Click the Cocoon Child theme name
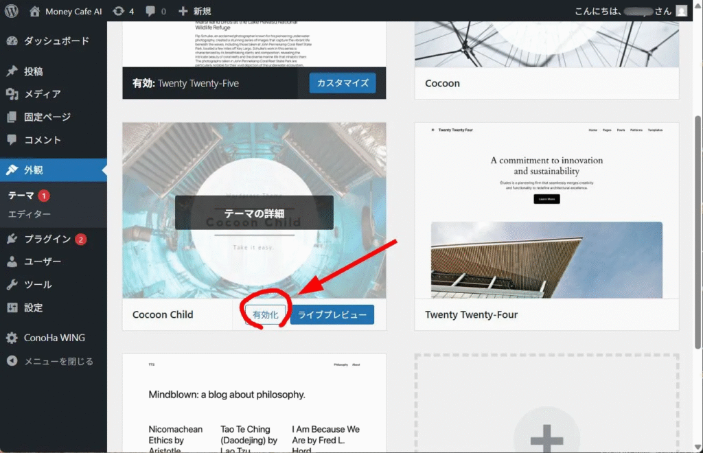Viewport: 703px width, 453px height. [x=163, y=314]
